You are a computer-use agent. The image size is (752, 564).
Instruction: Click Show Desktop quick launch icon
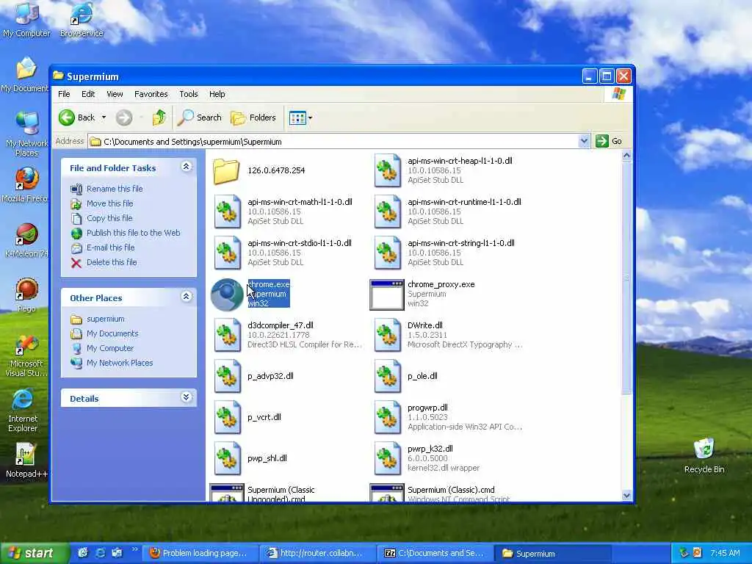pyautogui.click(x=83, y=552)
